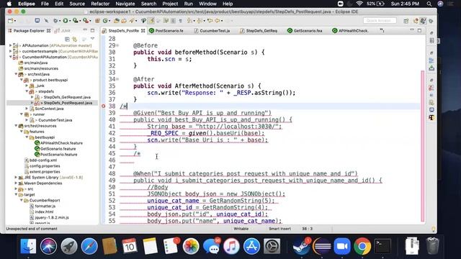This screenshot has height=259, width=461.
Task: Click the Run External Tools toolbar icon
Action: click(85, 21)
